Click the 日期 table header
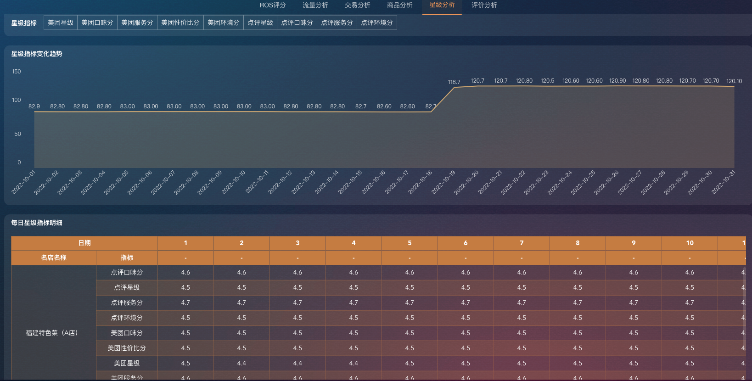 (x=84, y=243)
